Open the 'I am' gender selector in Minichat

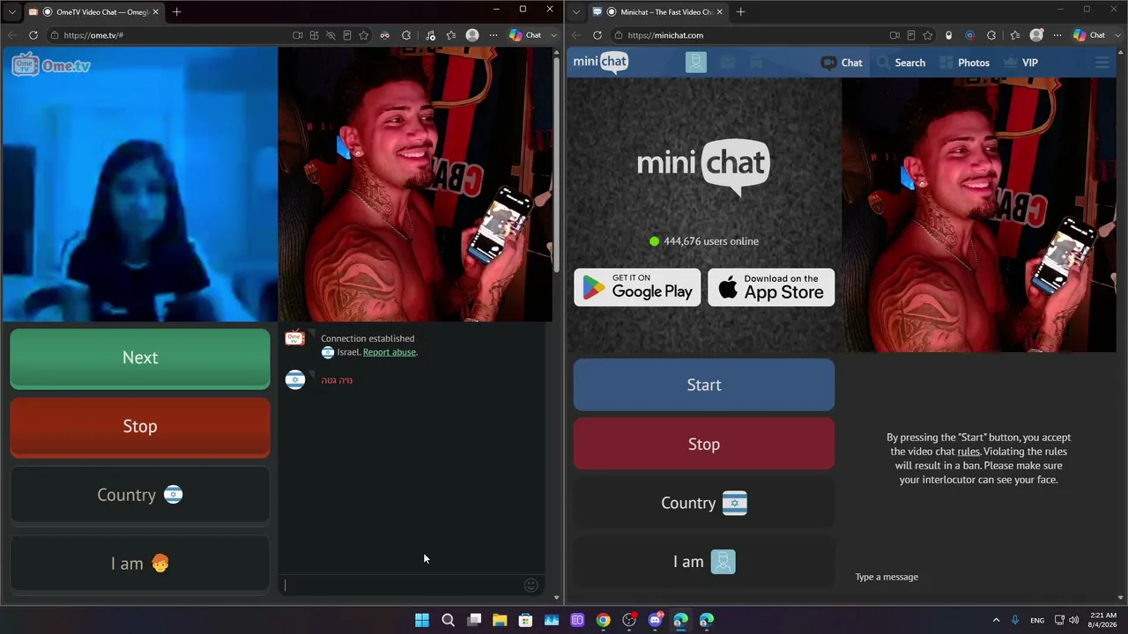(x=704, y=562)
